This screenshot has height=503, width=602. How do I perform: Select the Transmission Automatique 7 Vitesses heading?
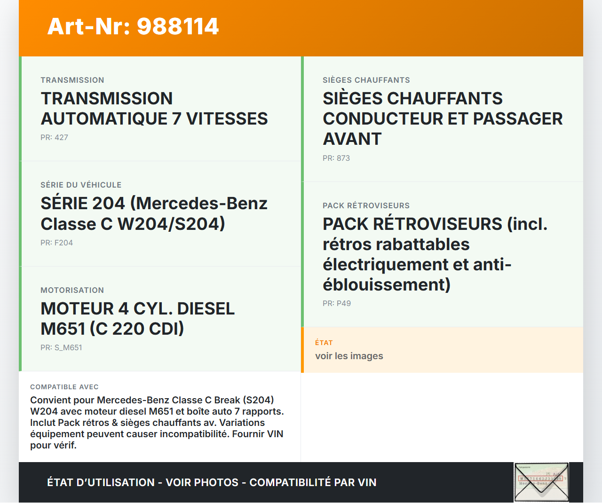[154, 109]
